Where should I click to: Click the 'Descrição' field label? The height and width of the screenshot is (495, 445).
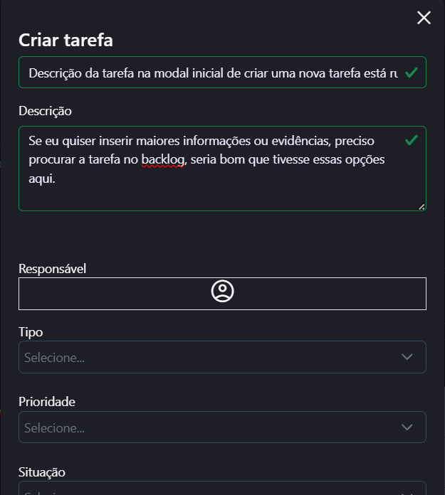(x=46, y=111)
